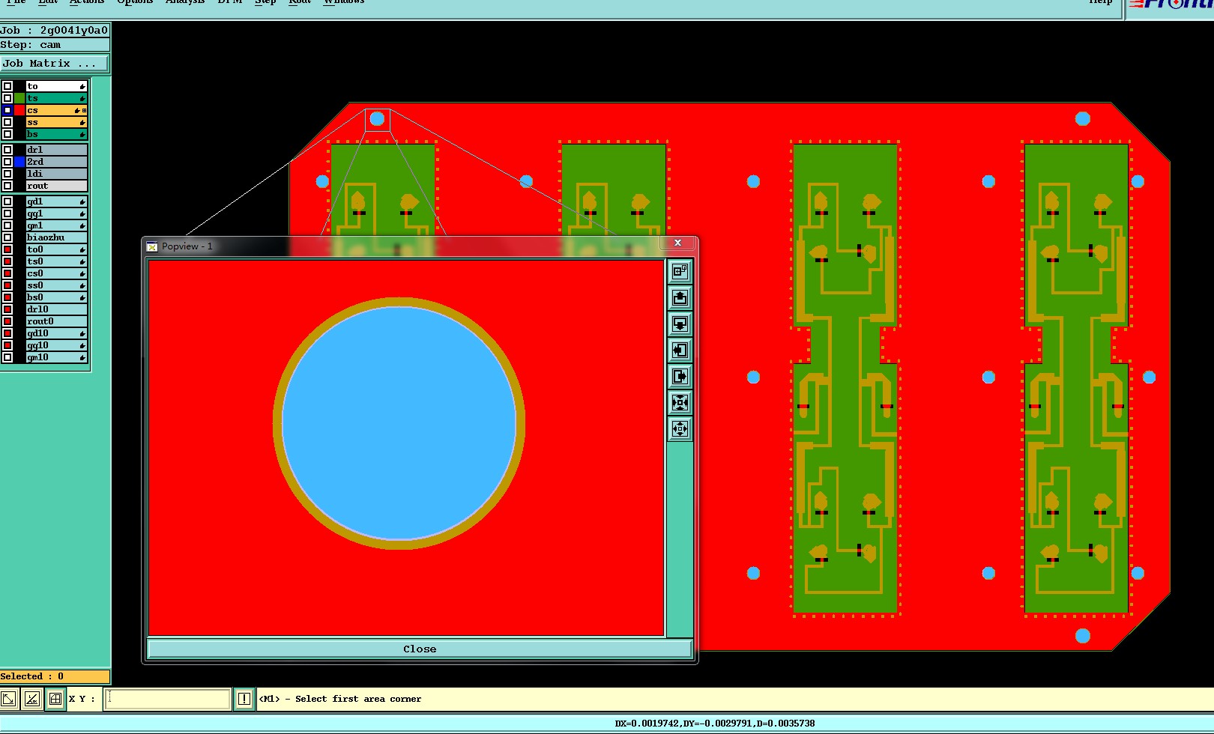This screenshot has width=1214, height=734.
Task: Click the 'Selected : 0' status field
Action: [55, 676]
